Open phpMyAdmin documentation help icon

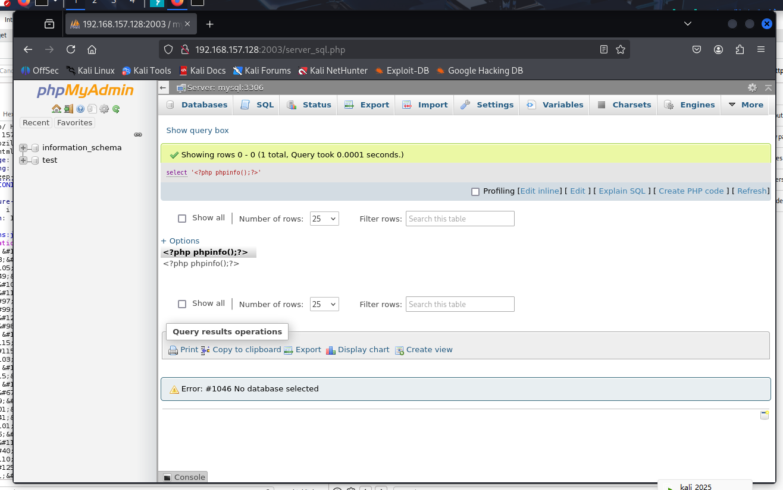80,109
